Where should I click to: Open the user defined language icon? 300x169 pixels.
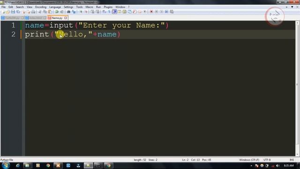(120, 12)
